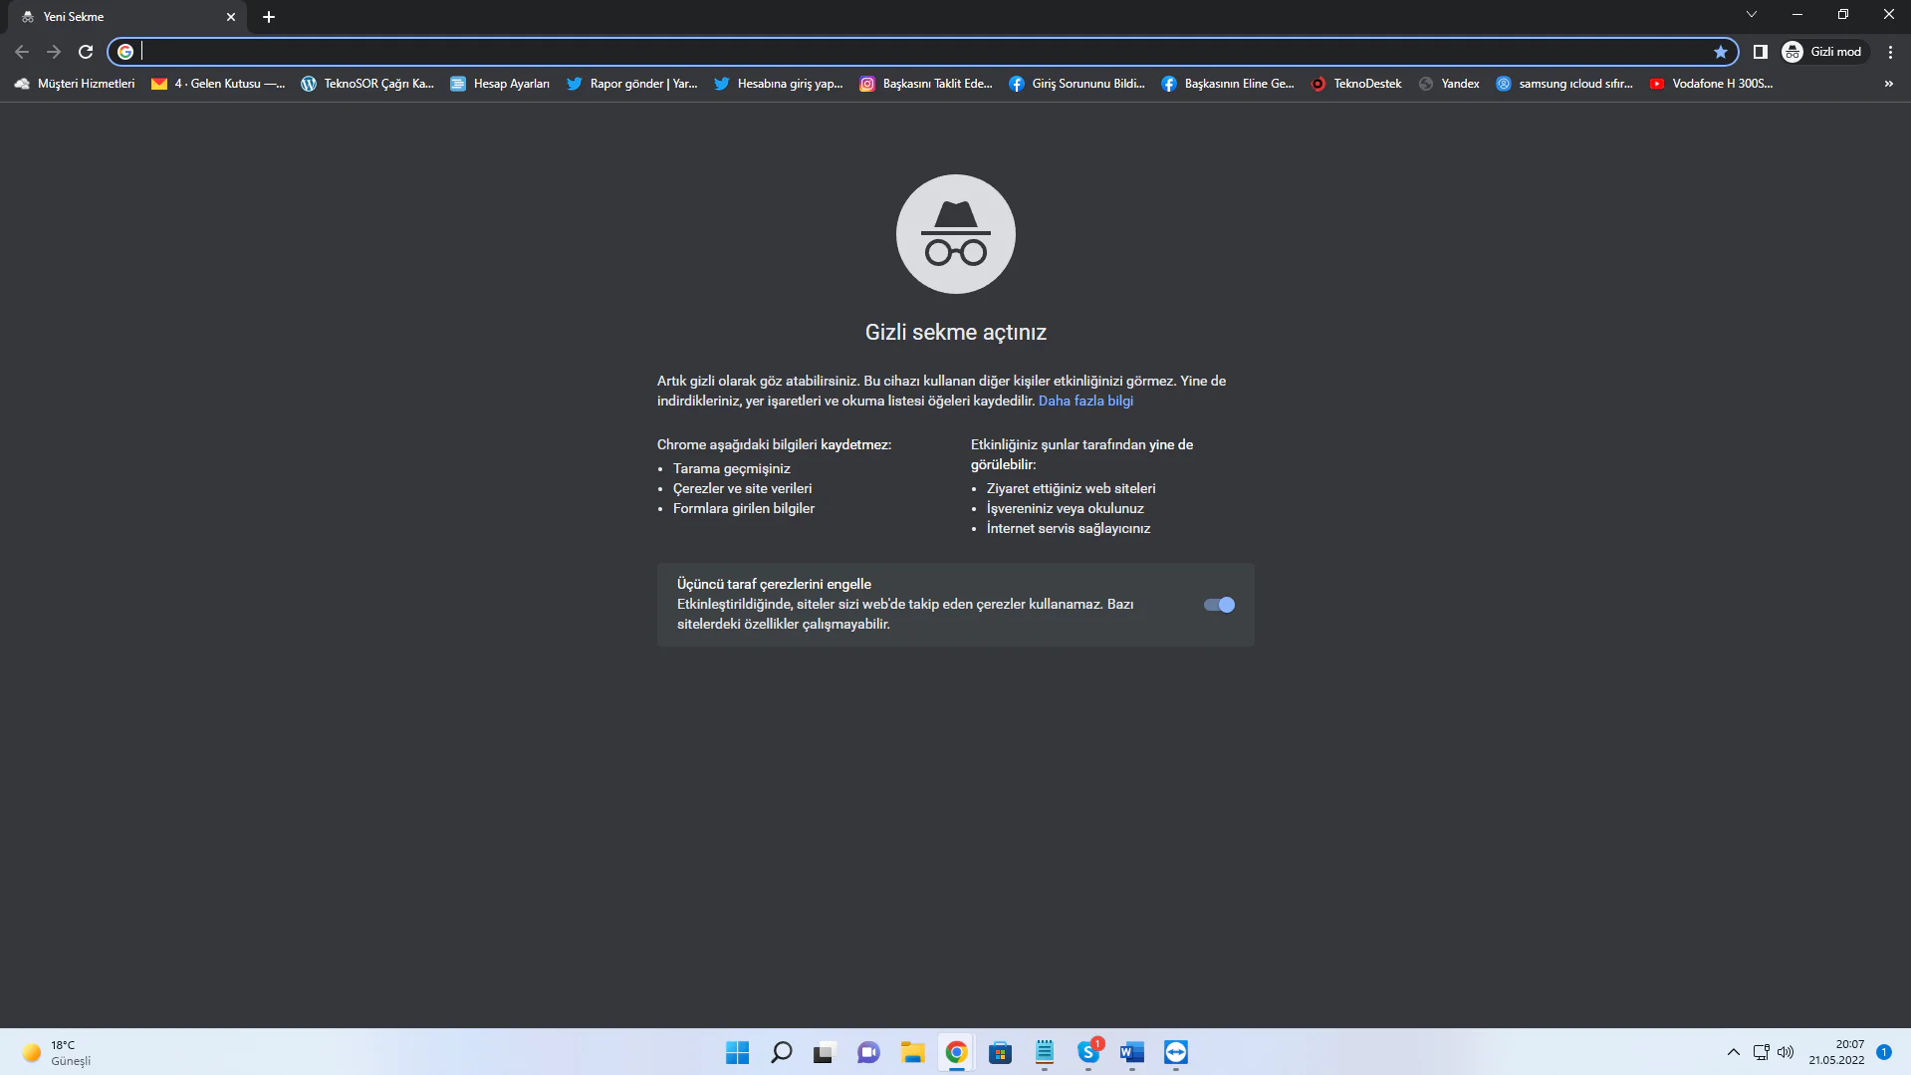Image resolution: width=1911 pixels, height=1075 pixels.
Task: Open TeamViewer from the taskbar
Action: [1175, 1053]
